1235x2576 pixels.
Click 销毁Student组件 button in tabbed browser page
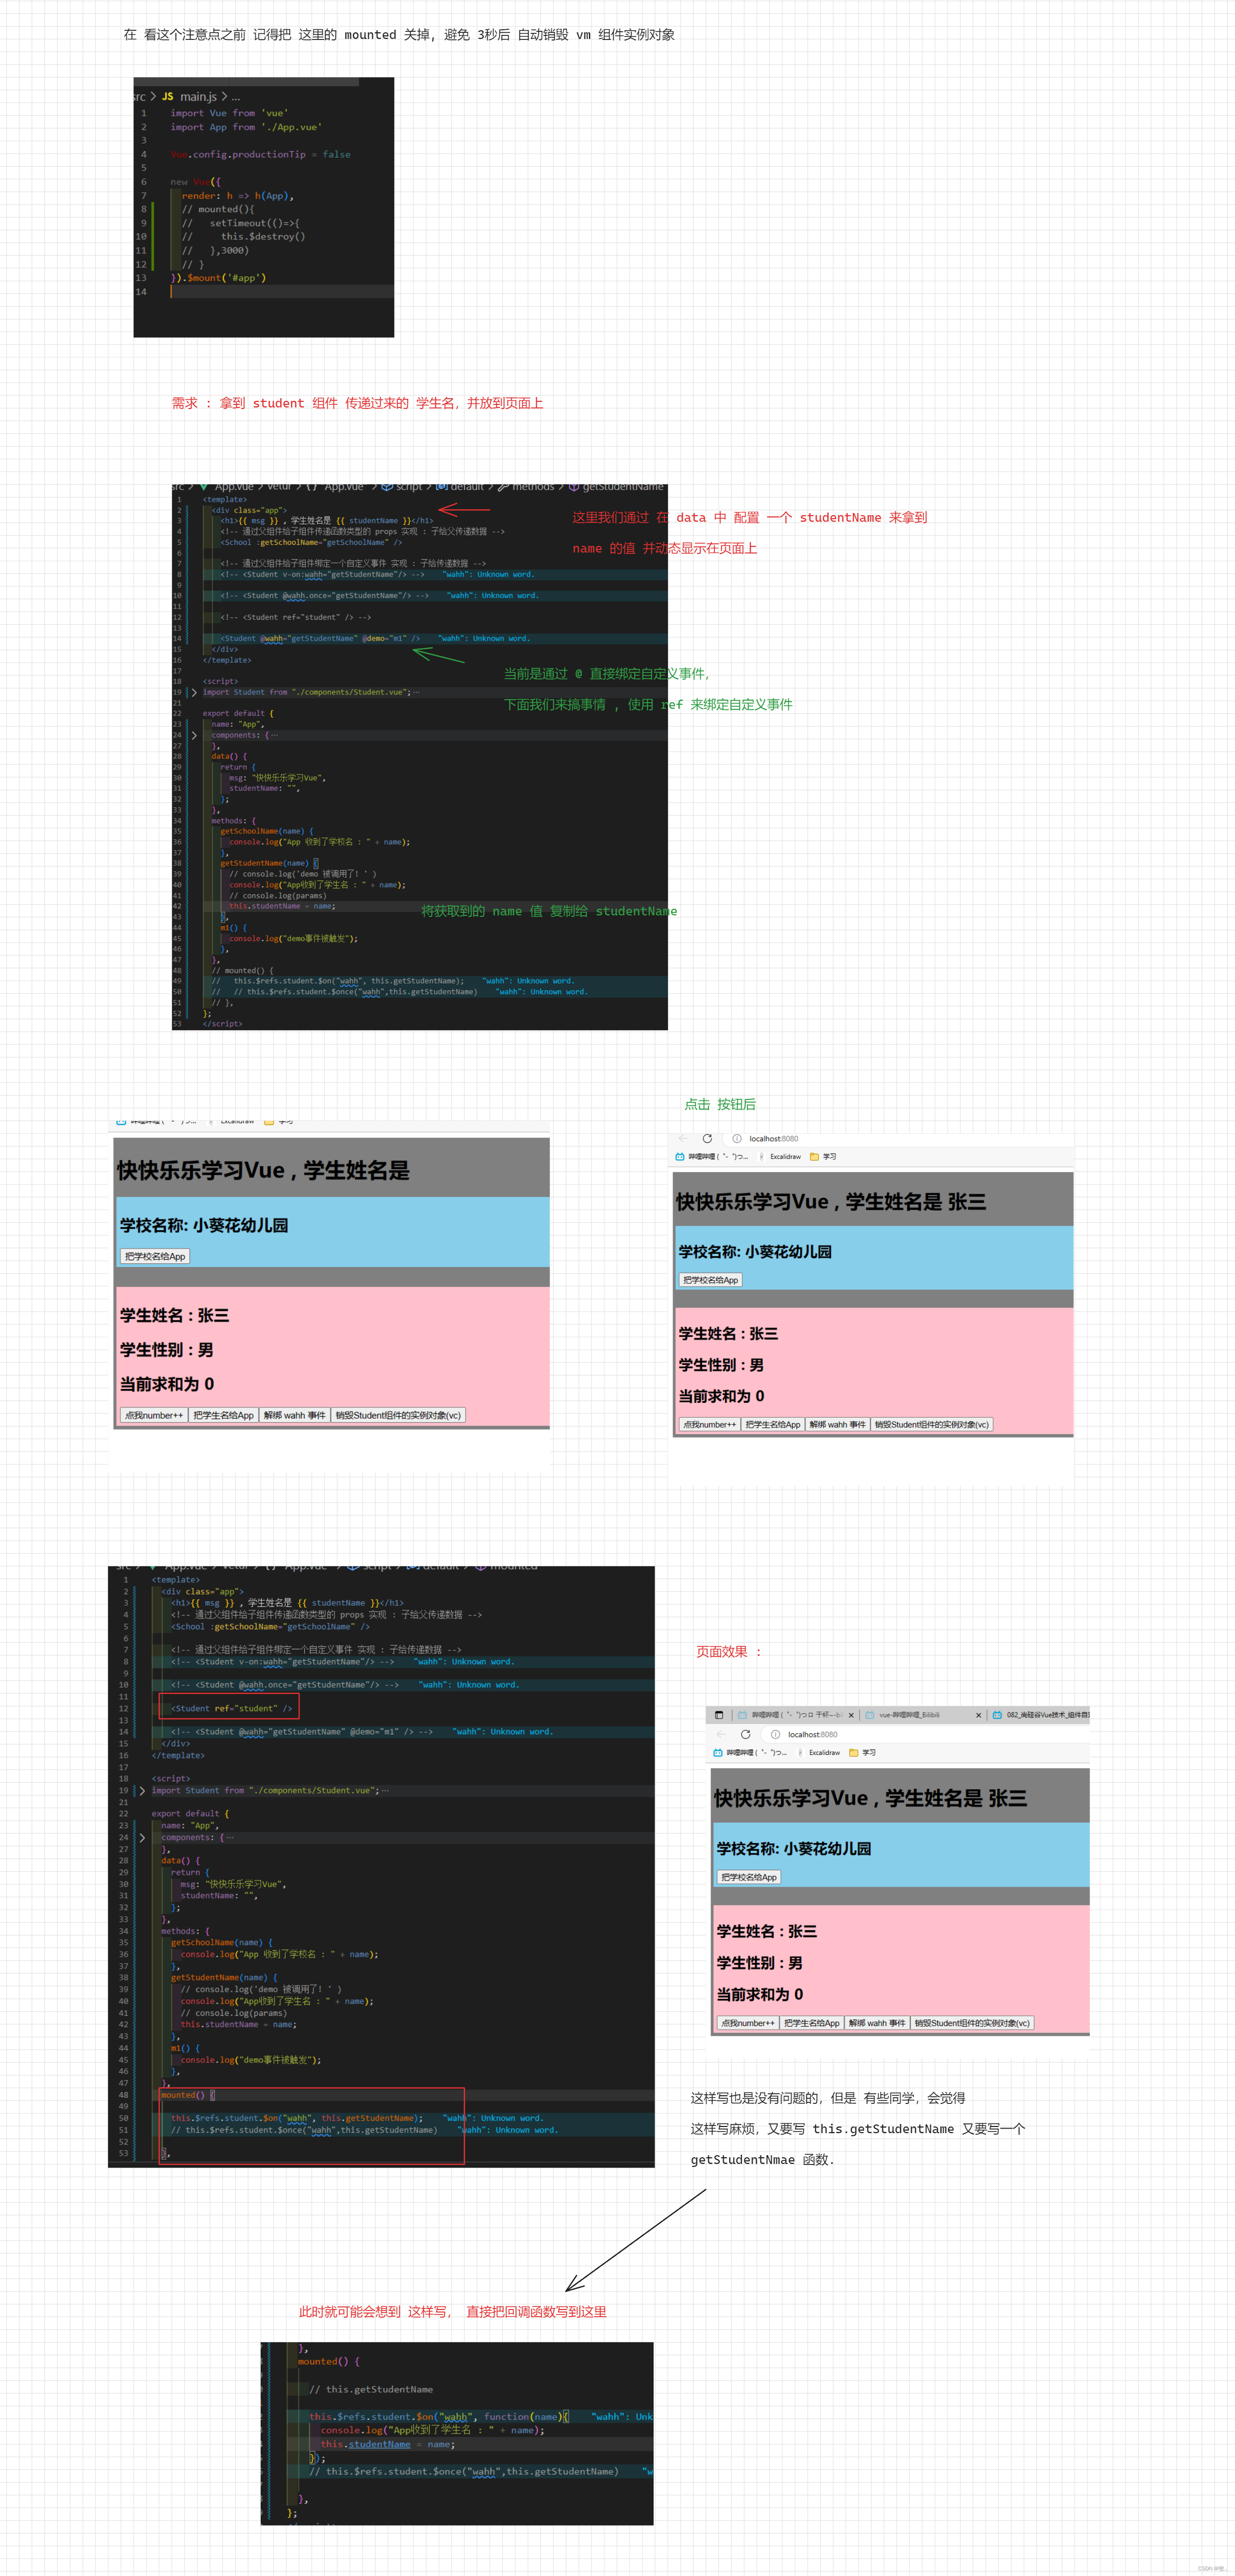click(972, 2023)
